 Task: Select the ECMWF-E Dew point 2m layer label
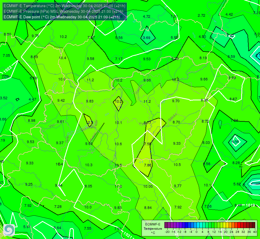[62, 17]
